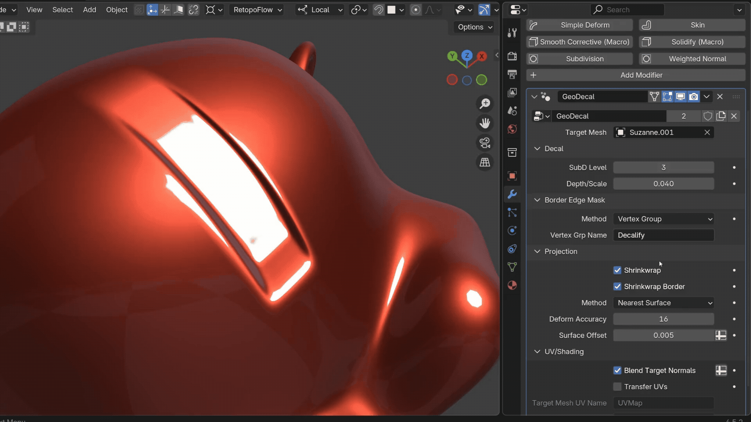The image size is (751, 422).
Task: Disable the Shrinkwrap checkbox
Action: 617,270
